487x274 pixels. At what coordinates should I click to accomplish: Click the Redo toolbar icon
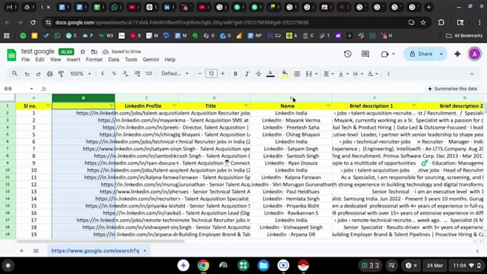pyautogui.click(x=38, y=74)
